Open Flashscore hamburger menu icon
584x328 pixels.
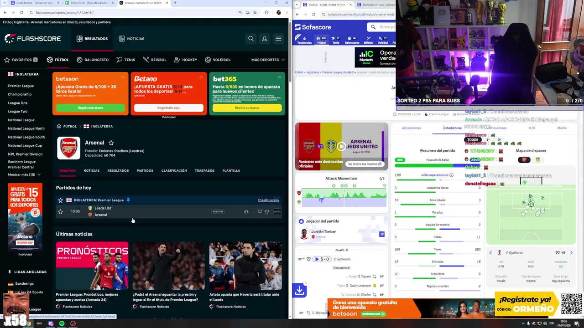coord(278,39)
